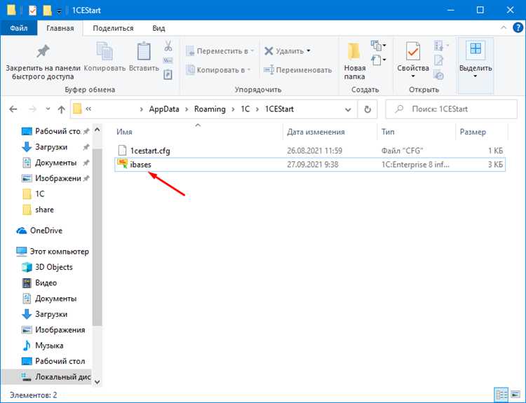Click the History icon in Открыть group
526x403 pixels.
pos(439,75)
